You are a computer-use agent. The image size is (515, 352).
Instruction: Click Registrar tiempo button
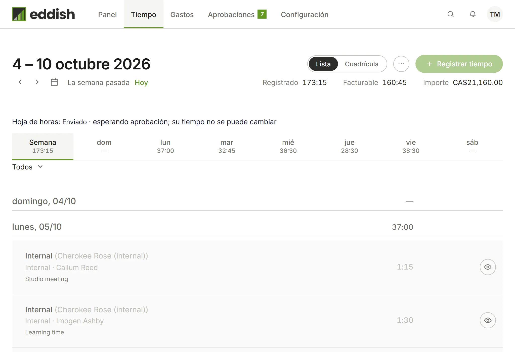click(x=459, y=64)
